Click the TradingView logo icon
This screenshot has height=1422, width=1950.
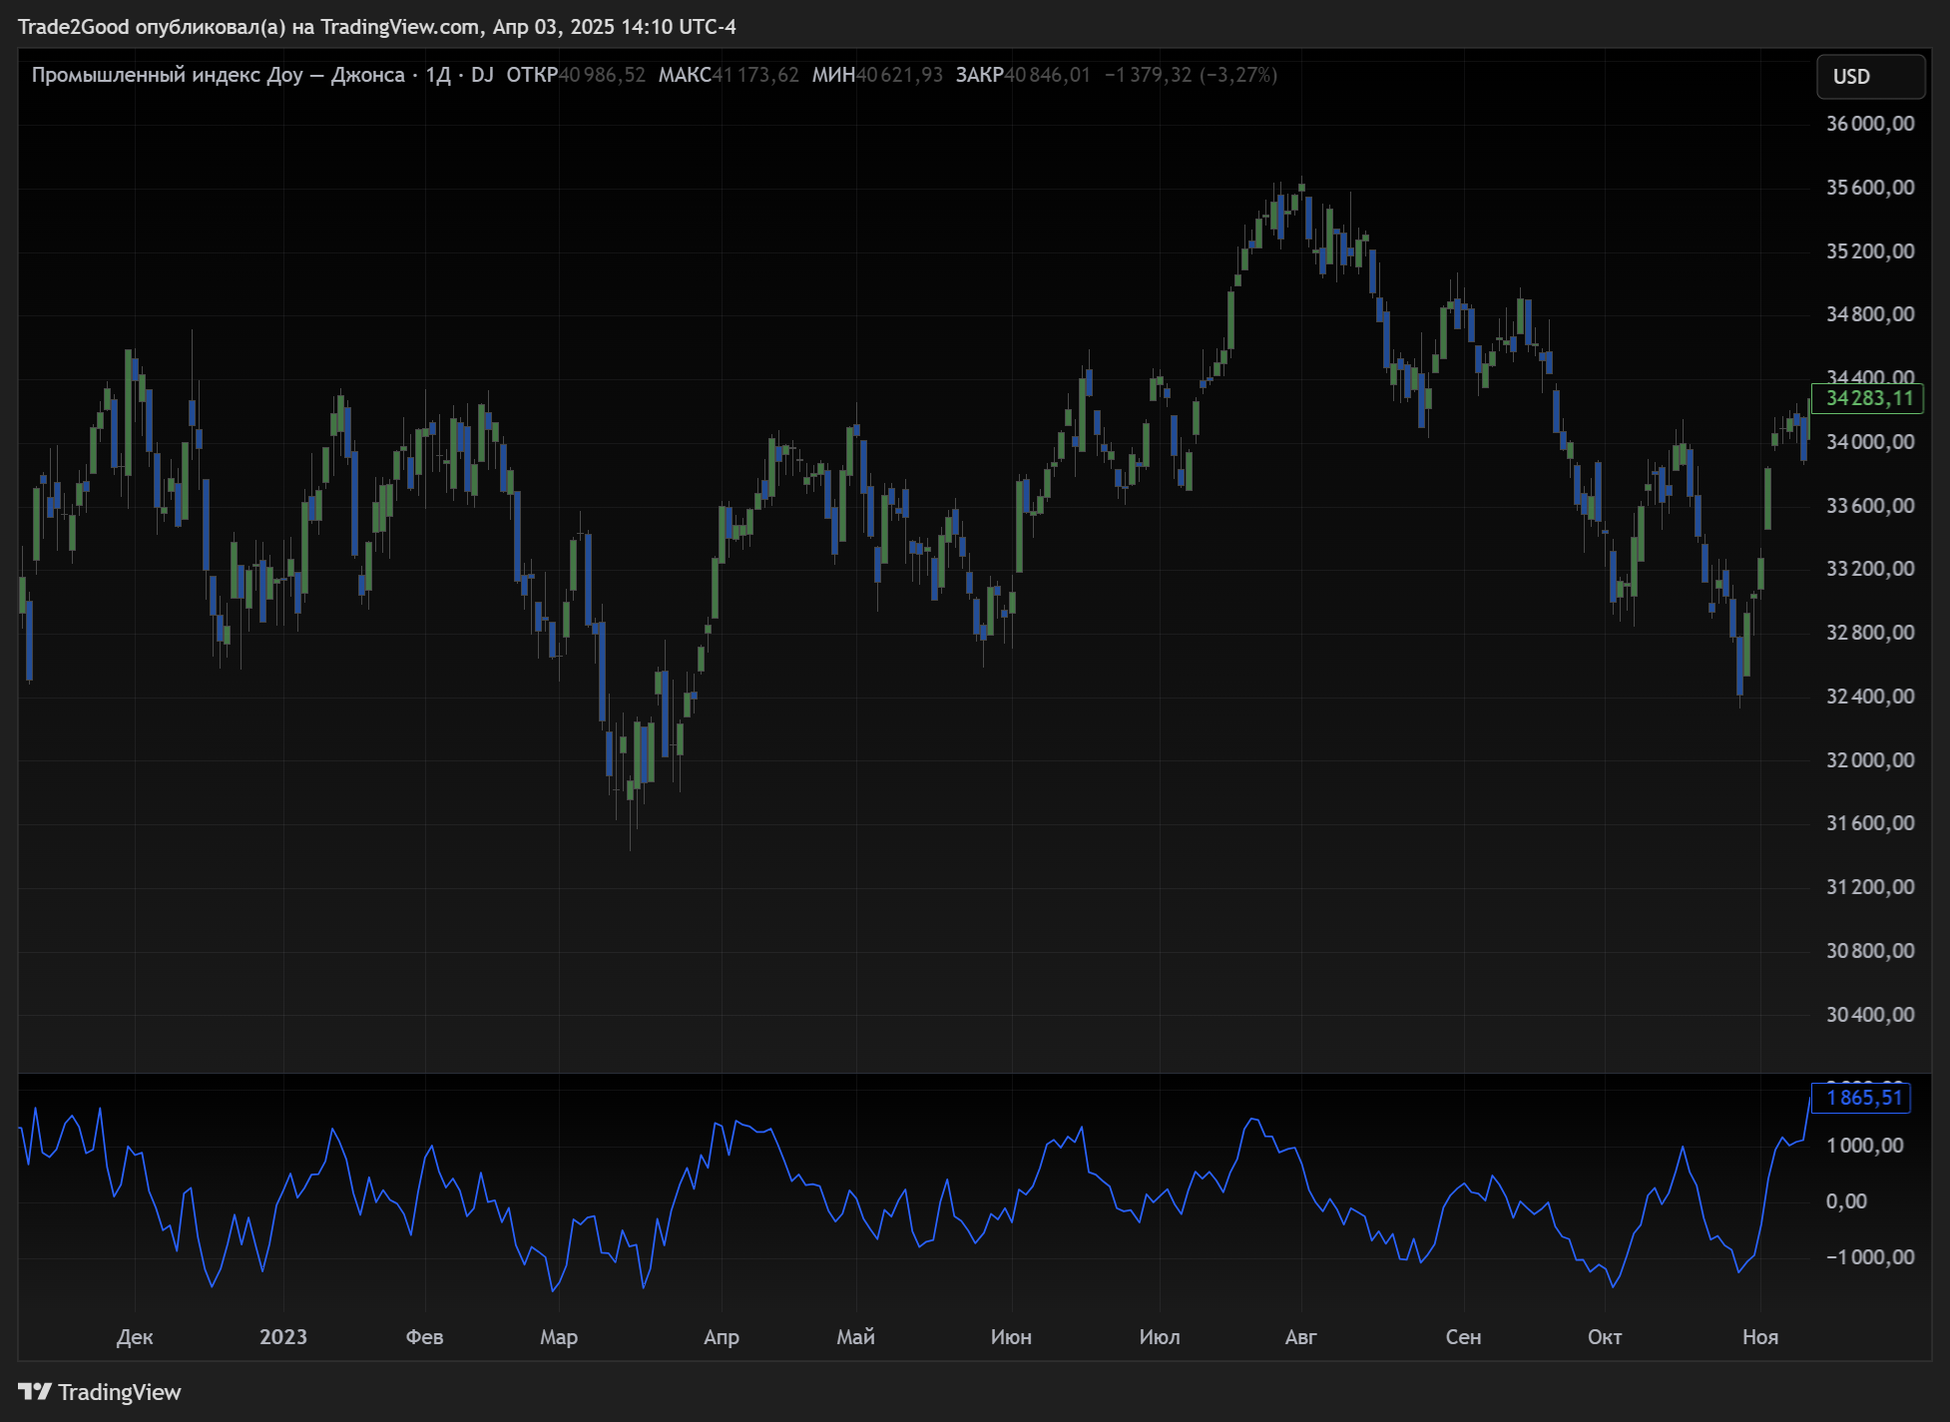tap(34, 1391)
